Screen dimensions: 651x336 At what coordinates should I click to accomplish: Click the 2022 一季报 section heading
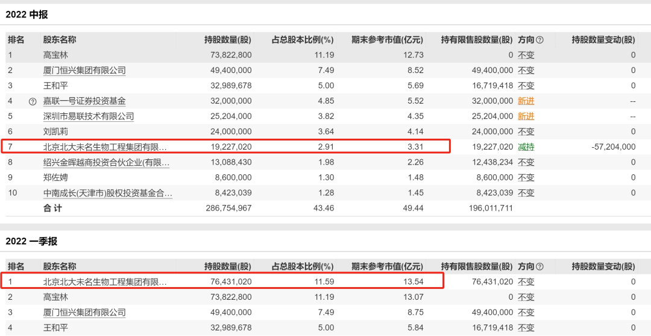(31, 241)
